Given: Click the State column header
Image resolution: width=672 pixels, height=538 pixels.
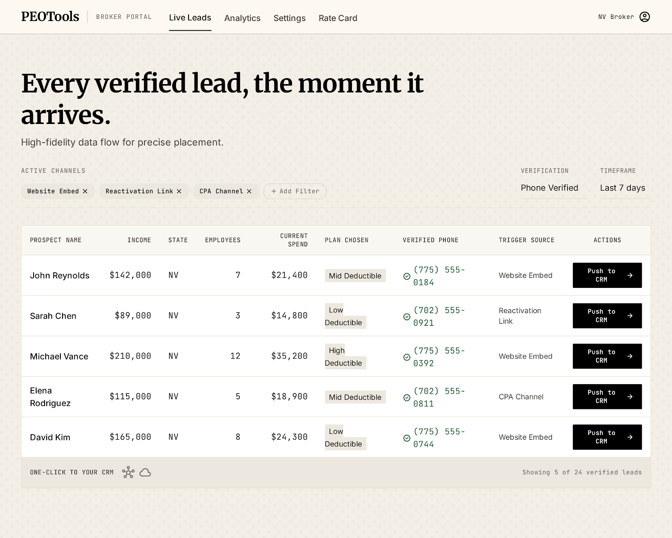Looking at the screenshot, I should [178, 240].
